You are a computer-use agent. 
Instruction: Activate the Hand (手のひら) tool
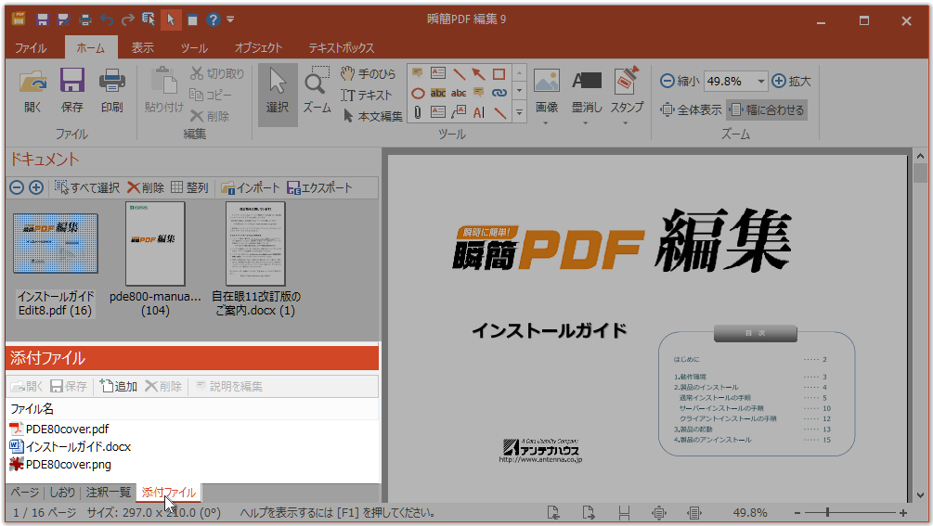[369, 73]
